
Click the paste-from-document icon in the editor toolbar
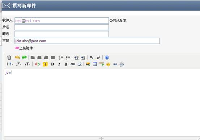(x=9, y=58)
